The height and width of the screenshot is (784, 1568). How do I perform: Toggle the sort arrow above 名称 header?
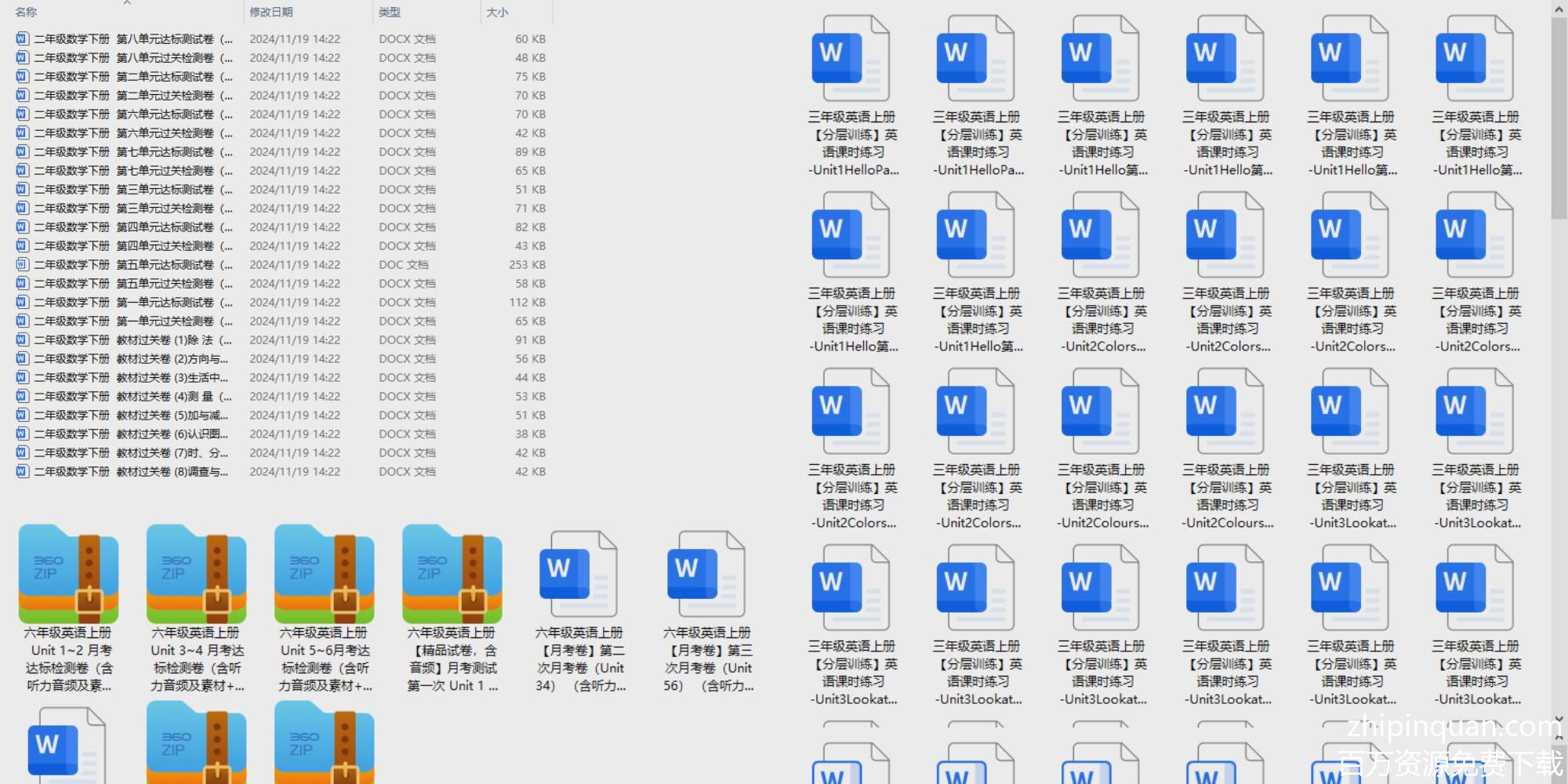coord(127,3)
